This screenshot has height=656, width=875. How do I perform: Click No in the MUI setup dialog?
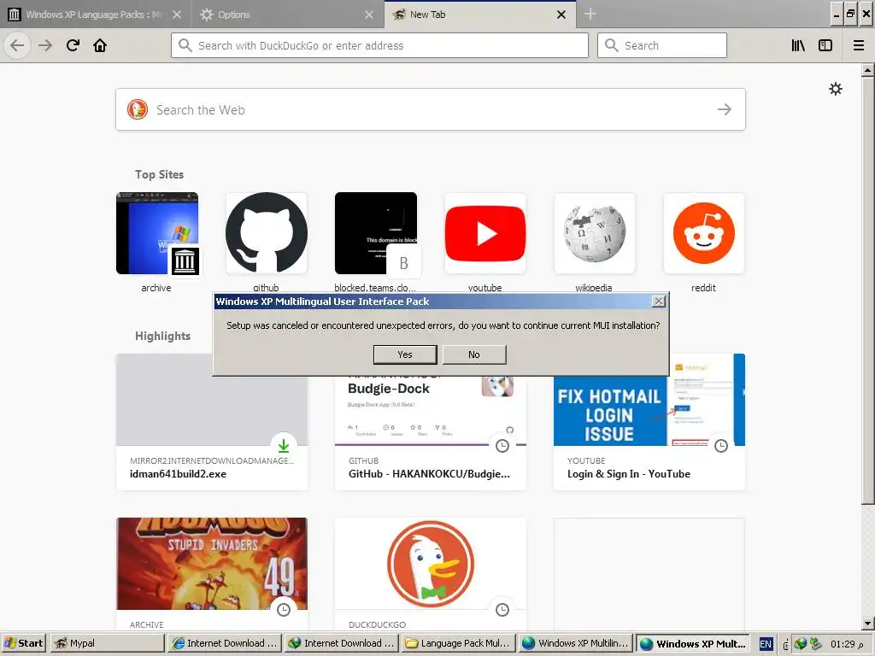pyautogui.click(x=474, y=354)
